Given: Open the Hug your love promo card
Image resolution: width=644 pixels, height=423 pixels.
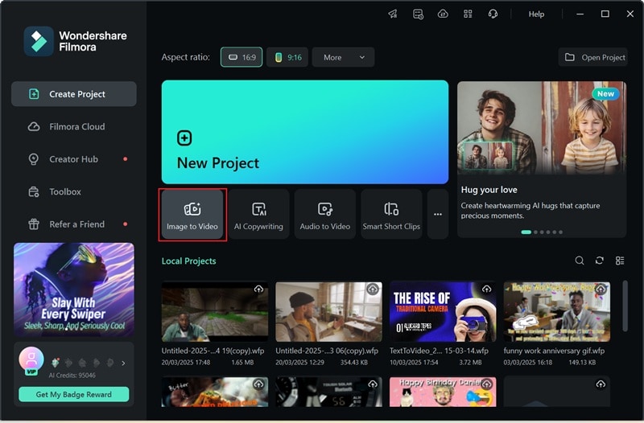Looking at the screenshot, I should pyautogui.click(x=542, y=159).
